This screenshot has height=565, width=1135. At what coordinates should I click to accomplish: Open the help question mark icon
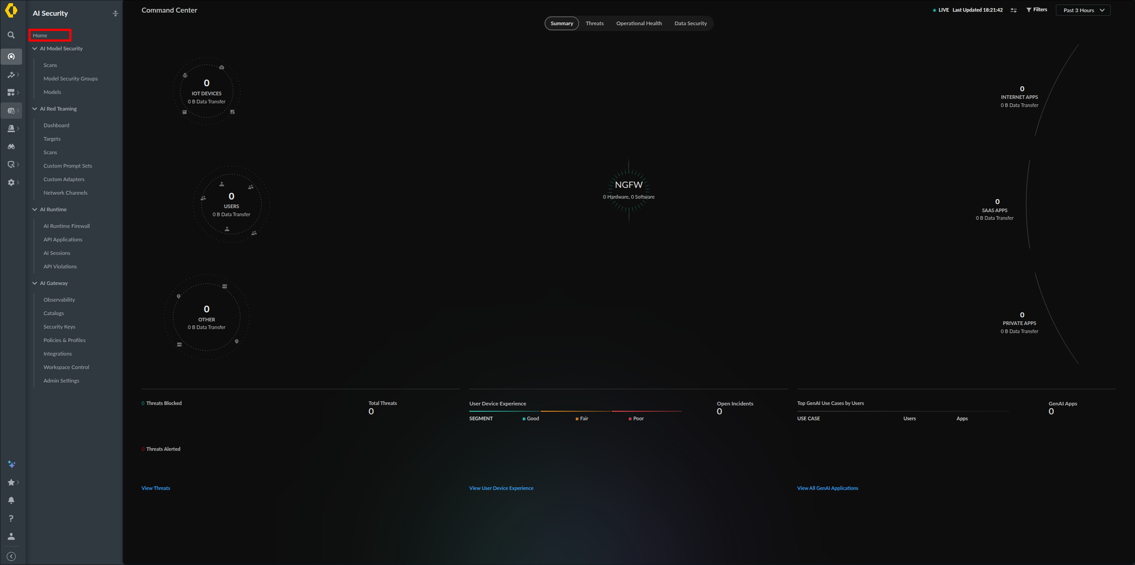tap(11, 518)
